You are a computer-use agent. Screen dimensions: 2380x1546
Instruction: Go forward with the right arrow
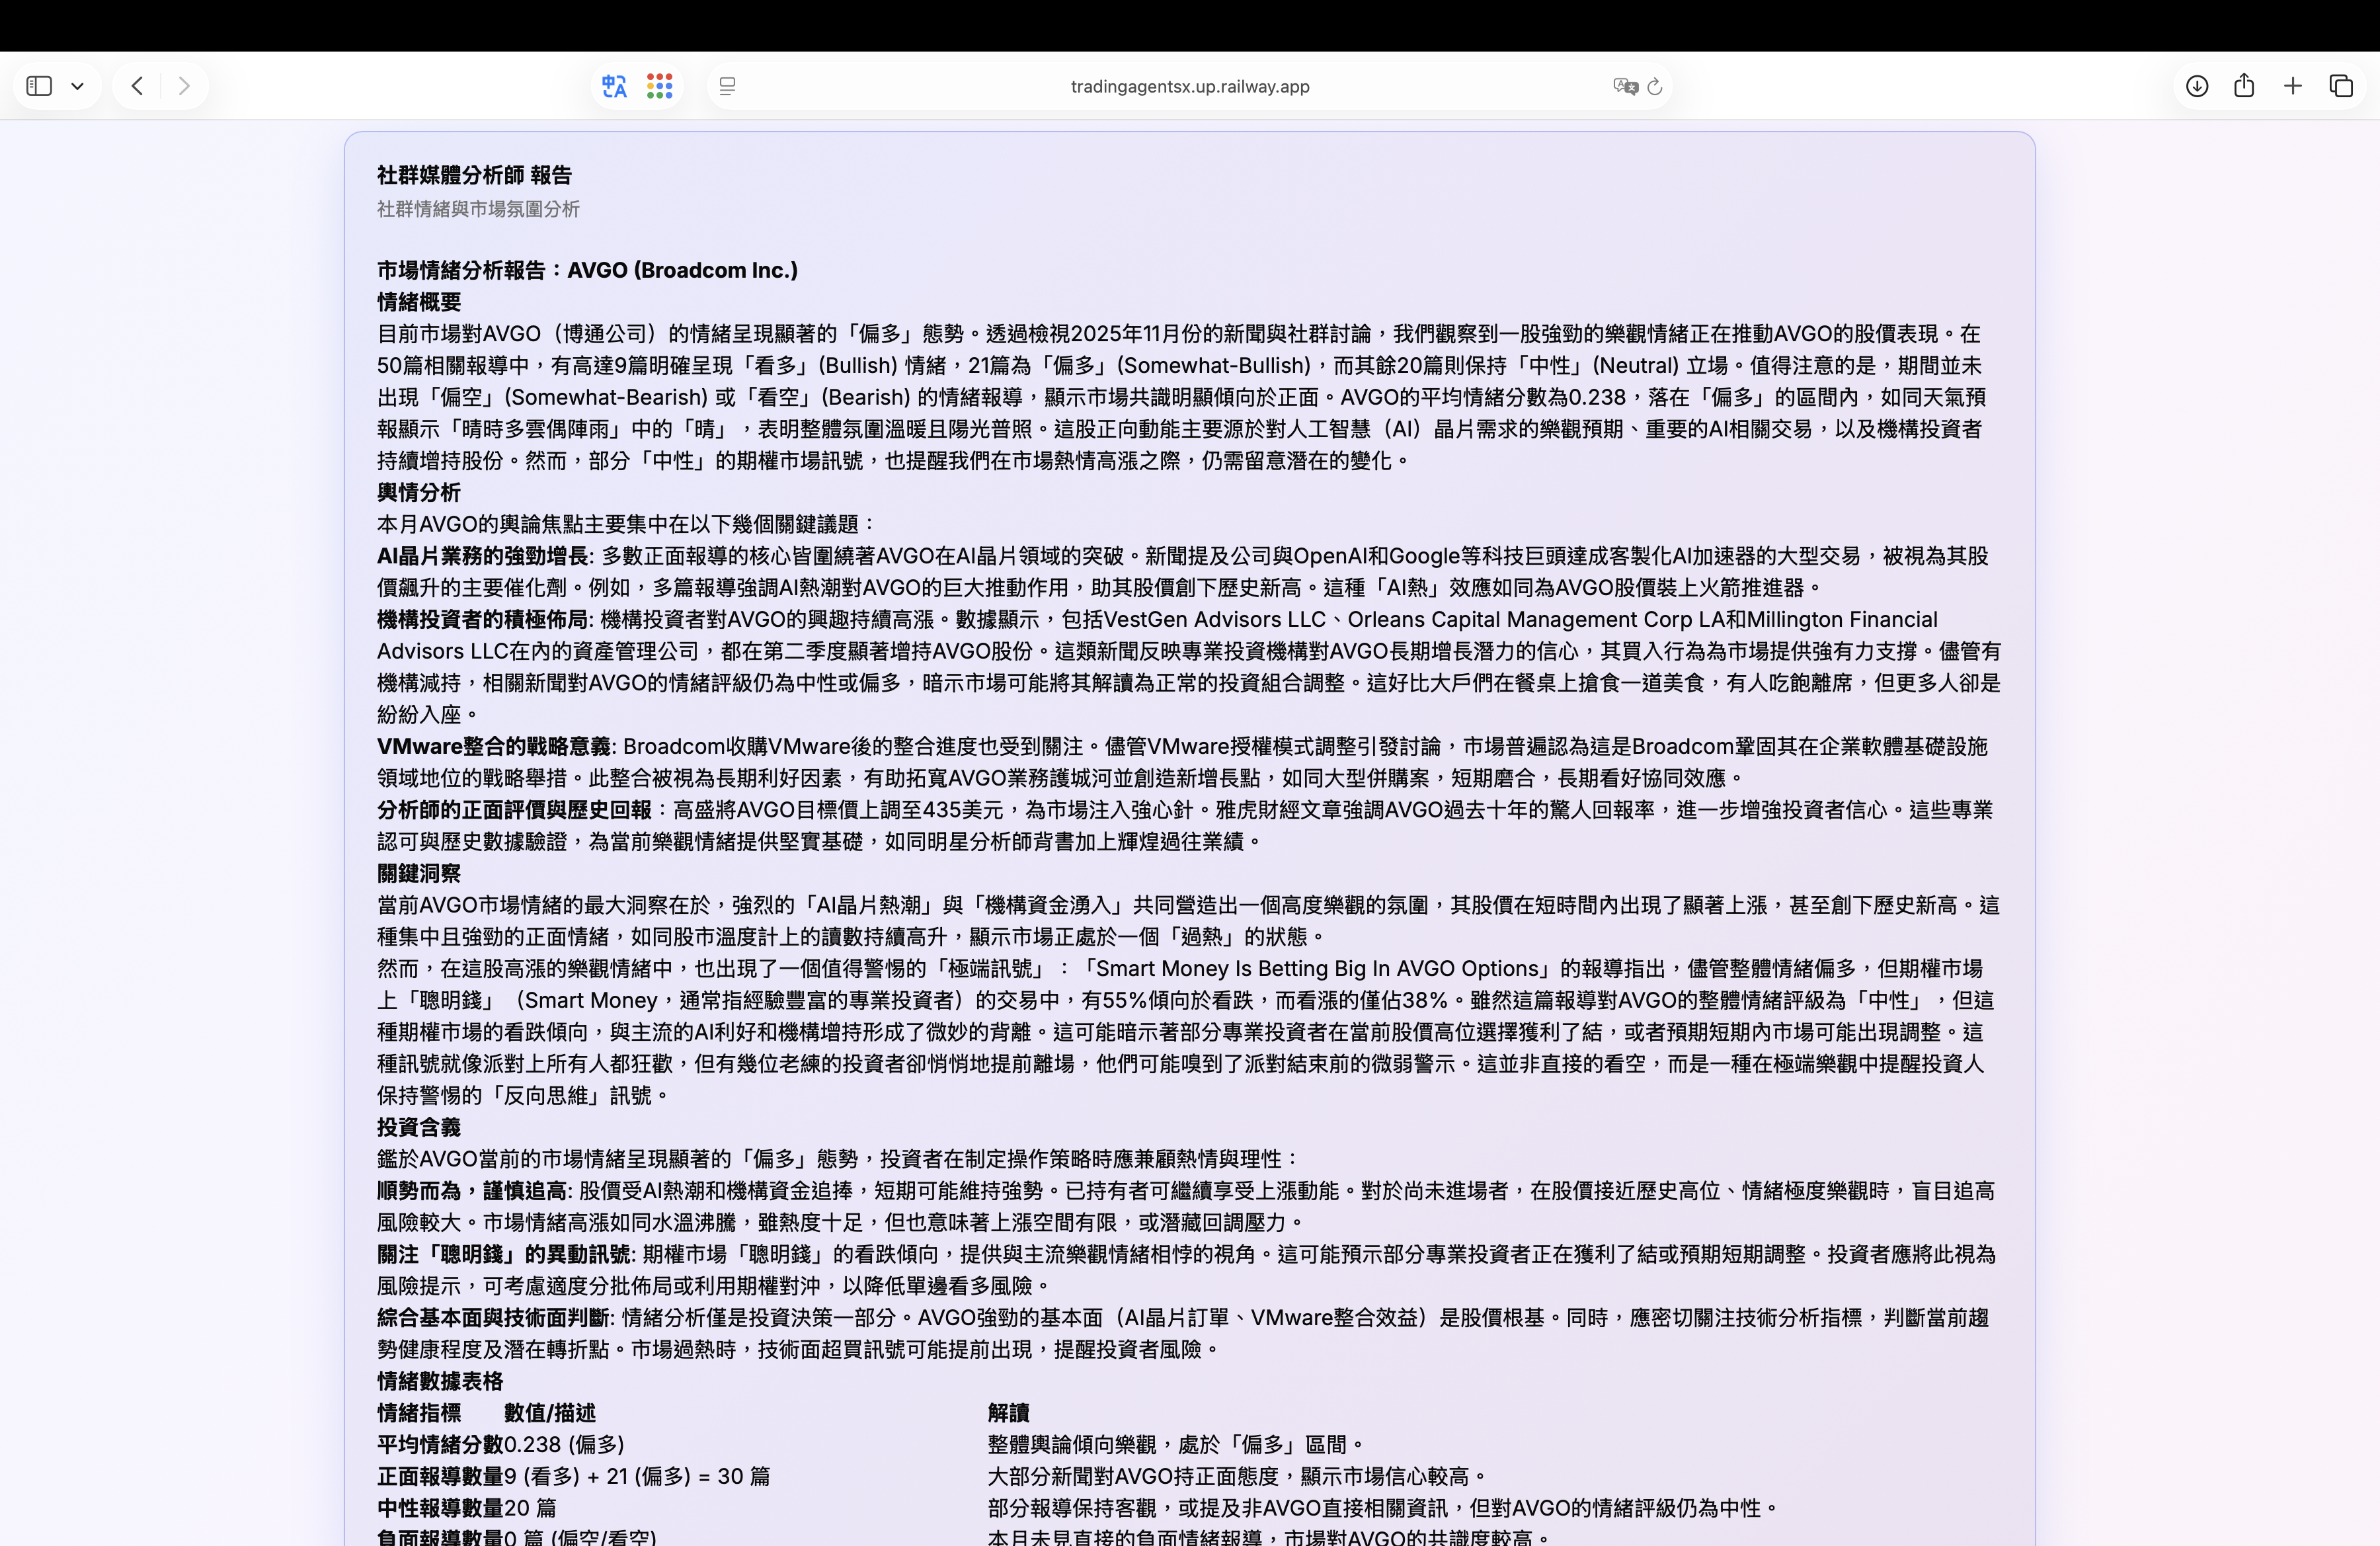coord(183,86)
